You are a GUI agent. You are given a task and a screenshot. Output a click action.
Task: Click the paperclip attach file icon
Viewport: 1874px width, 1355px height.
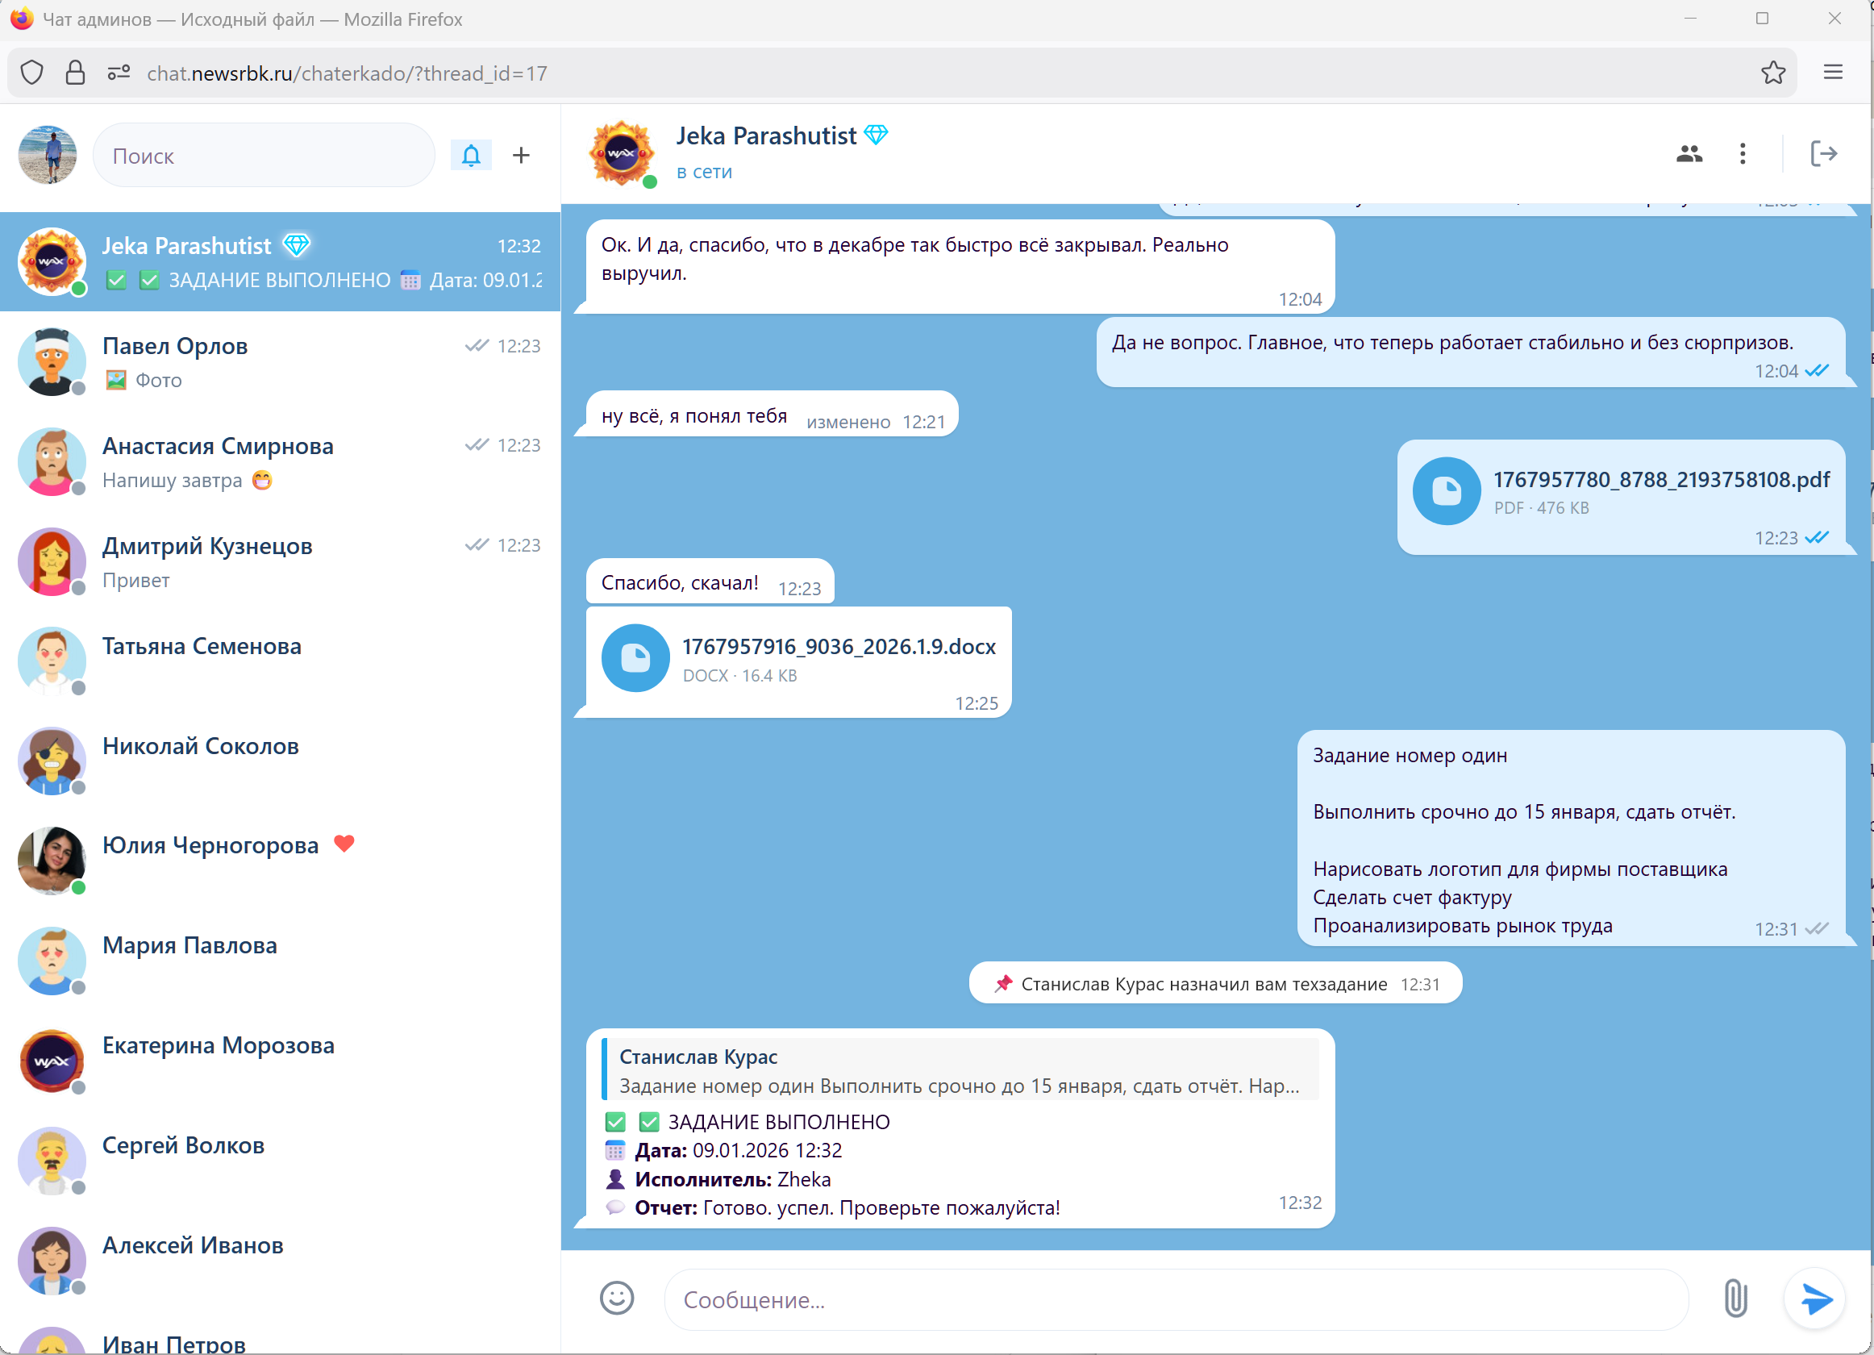point(1735,1298)
